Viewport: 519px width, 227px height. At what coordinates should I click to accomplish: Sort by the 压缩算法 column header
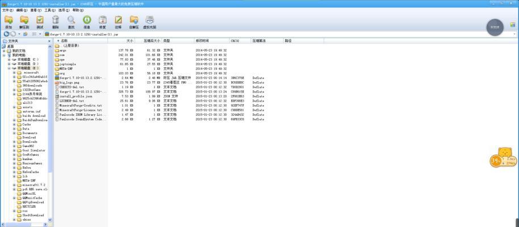pos(267,41)
